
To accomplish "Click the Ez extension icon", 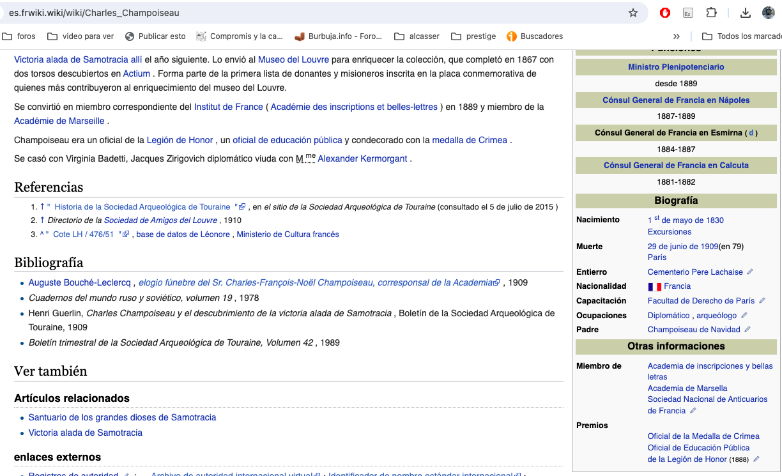I will point(688,13).
